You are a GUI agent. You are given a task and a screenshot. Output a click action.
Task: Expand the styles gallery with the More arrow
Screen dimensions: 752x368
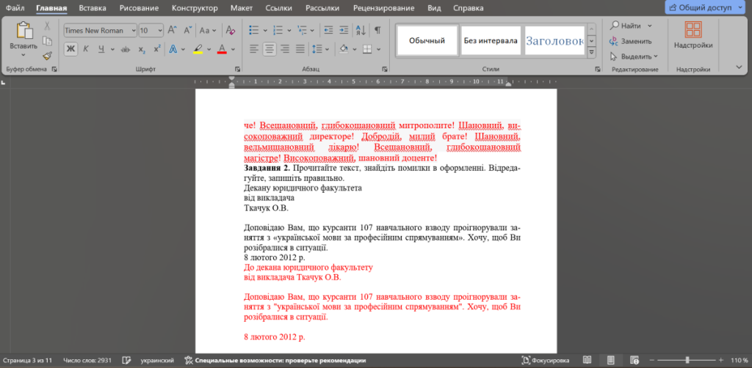click(x=592, y=52)
